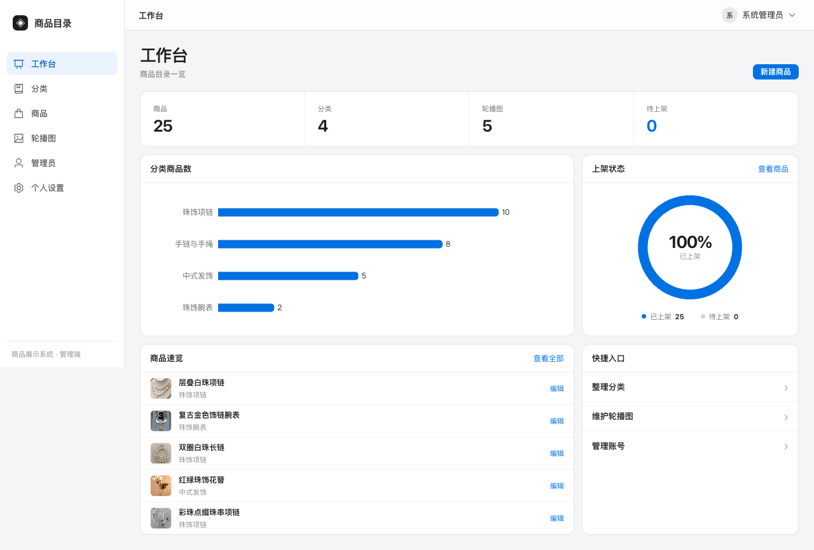This screenshot has width=814, height=550.
Task: Click the 维护轮播图 shortcut label
Action: click(x=612, y=416)
